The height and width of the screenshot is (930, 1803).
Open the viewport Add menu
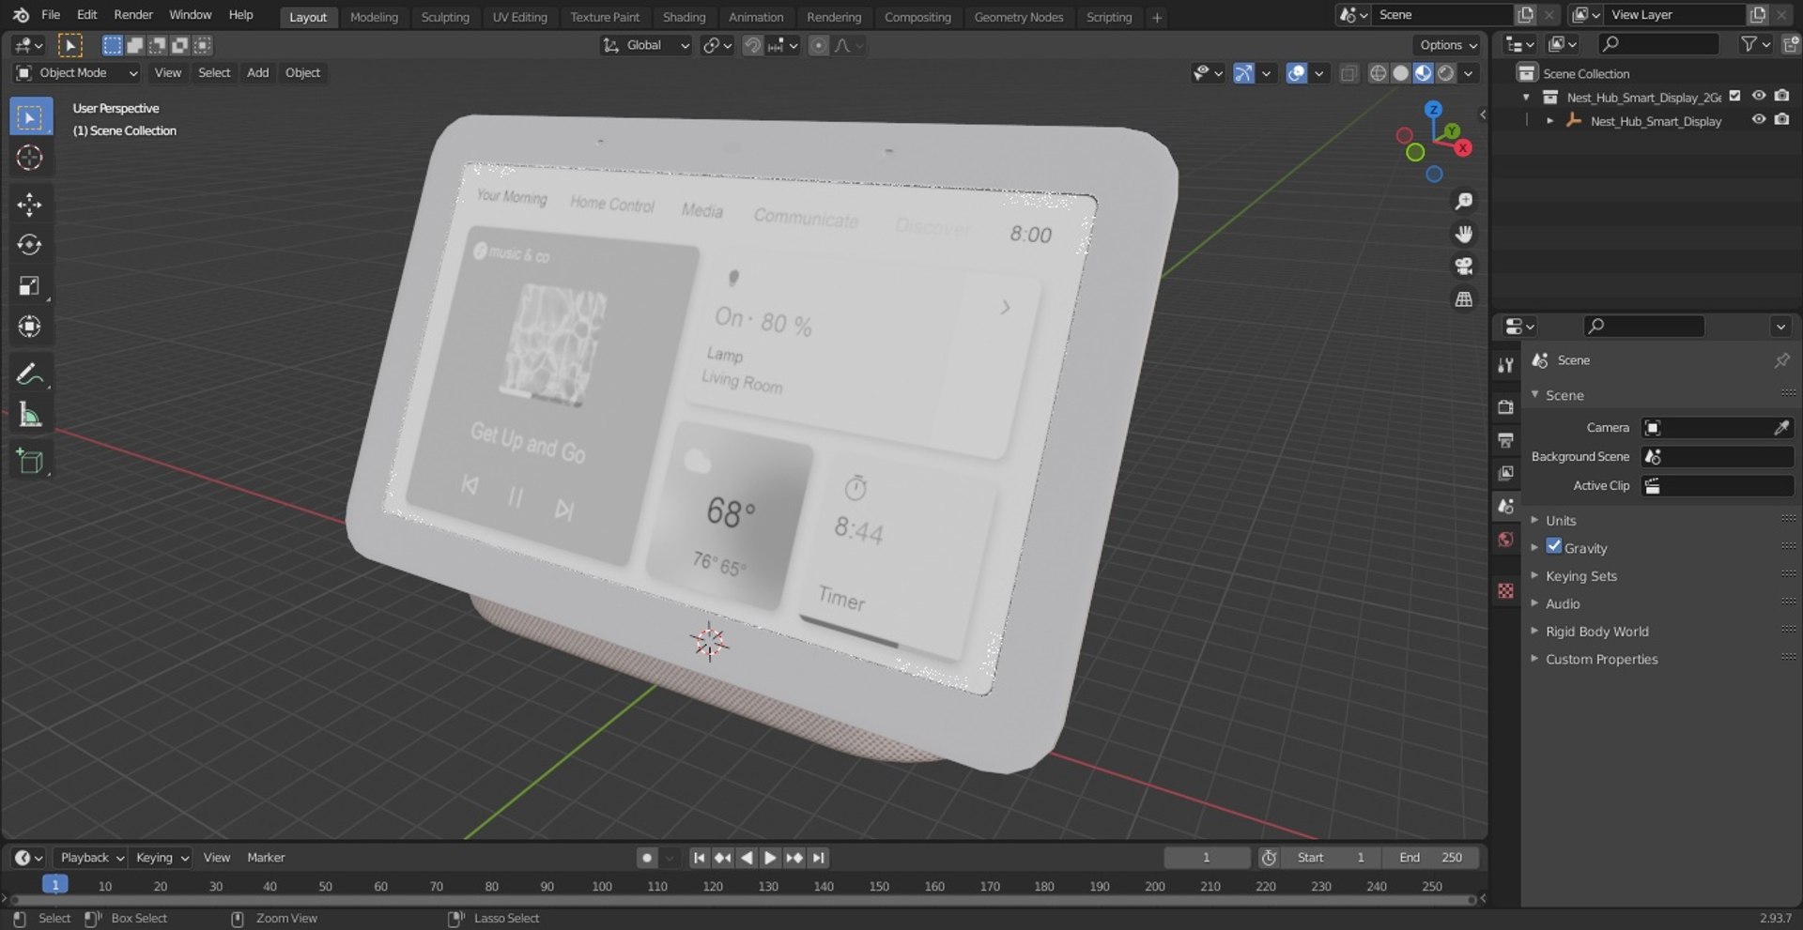257,73
